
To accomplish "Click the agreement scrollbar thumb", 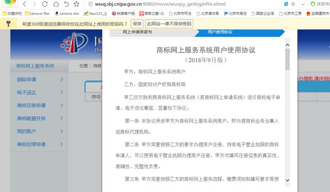I will (x=287, y=60).
